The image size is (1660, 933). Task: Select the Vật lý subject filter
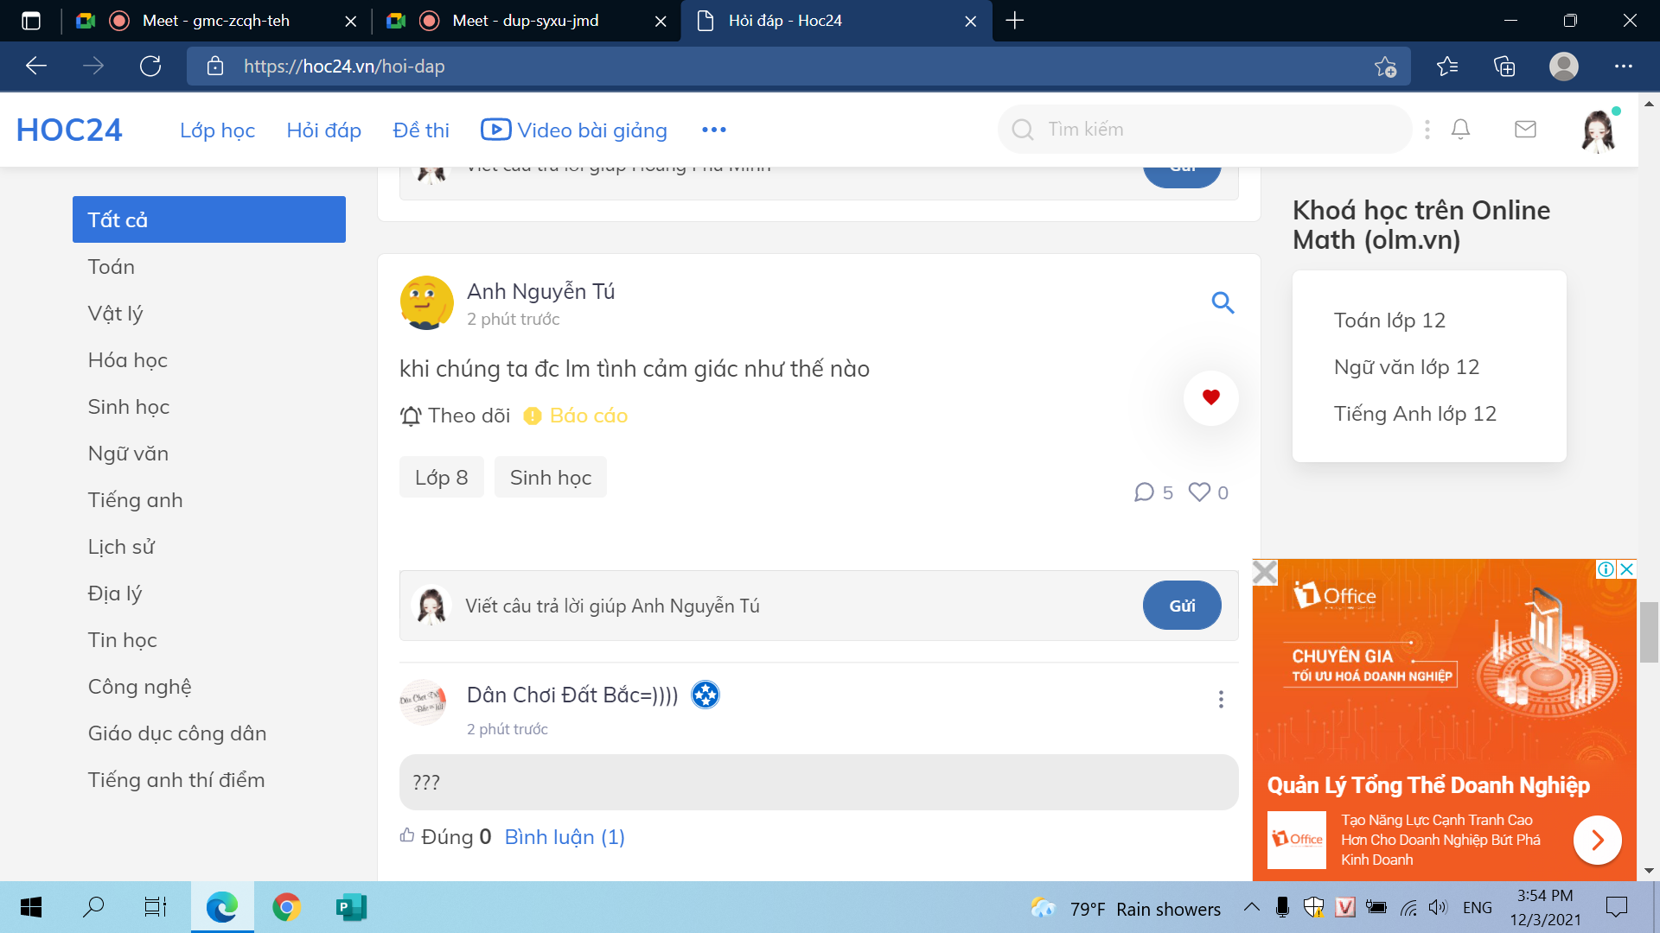pos(115,314)
